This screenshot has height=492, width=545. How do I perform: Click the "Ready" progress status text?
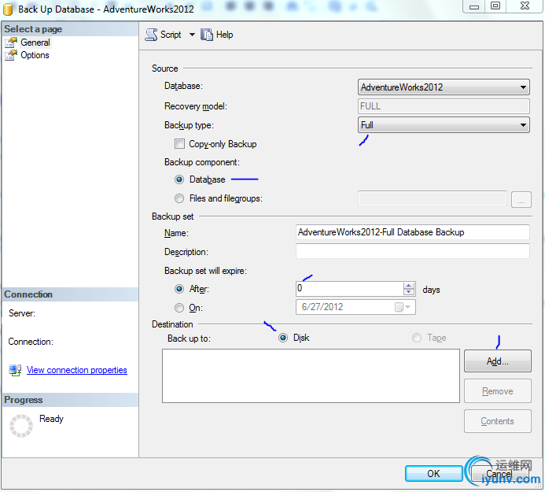click(x=51, y=419)
